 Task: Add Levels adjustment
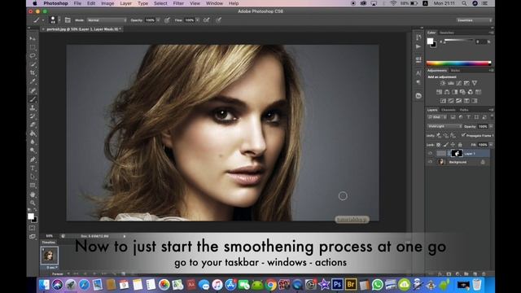tap(450, 83)
